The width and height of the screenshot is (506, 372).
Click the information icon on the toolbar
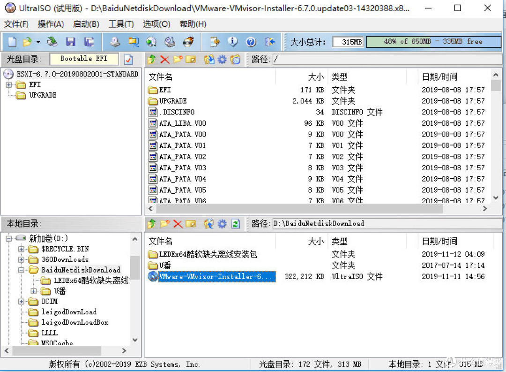coord(233,42)
